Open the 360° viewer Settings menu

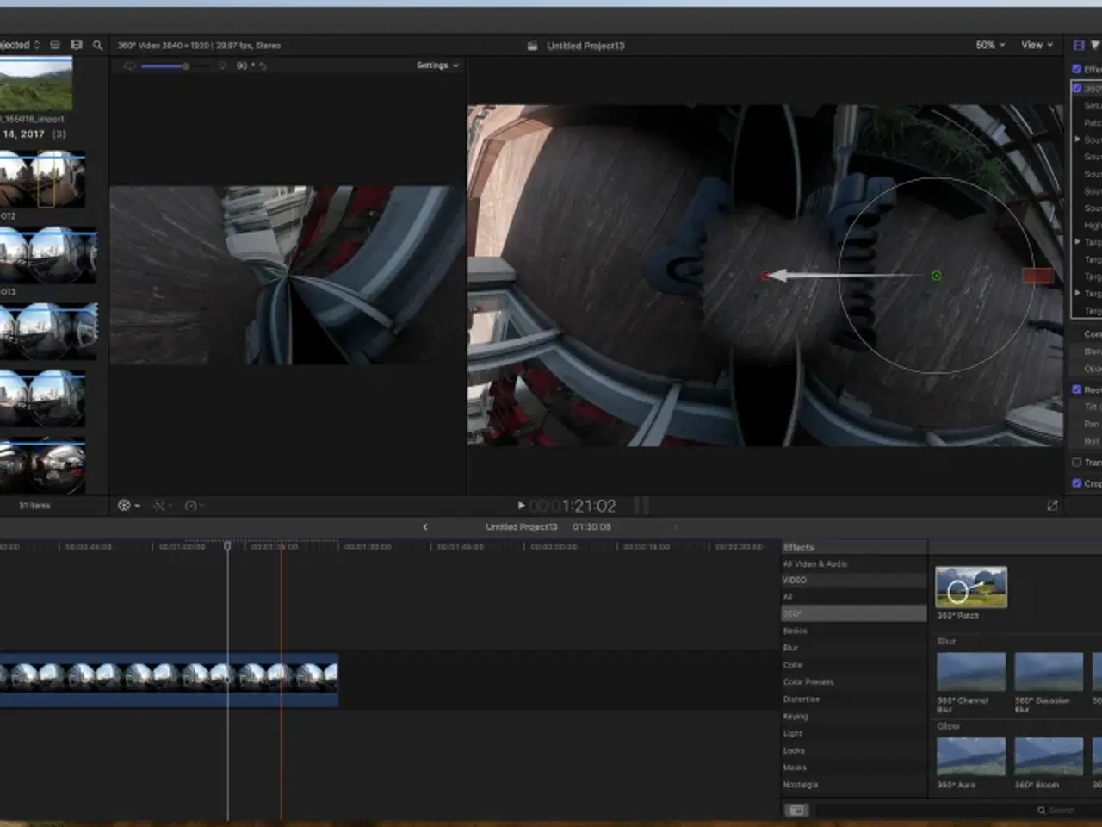[437, 65]
